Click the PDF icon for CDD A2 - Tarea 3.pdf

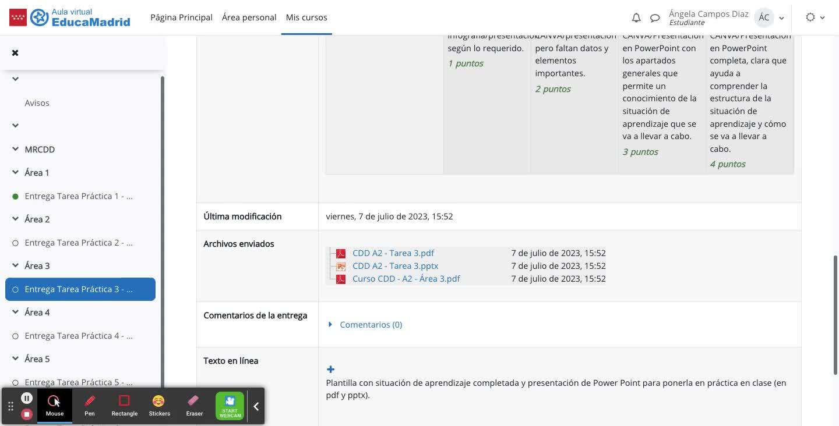[341, 253]
